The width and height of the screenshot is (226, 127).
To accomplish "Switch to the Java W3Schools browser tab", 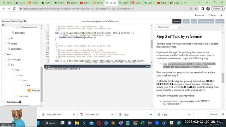I will [x=149, y=3].
